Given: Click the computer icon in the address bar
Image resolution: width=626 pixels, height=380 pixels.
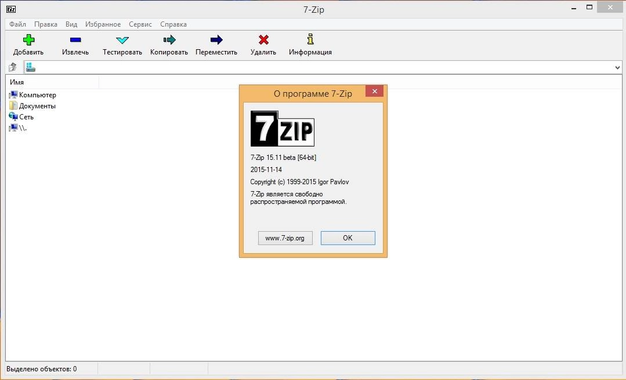Looking at the screenshot, I should (31, 67).
